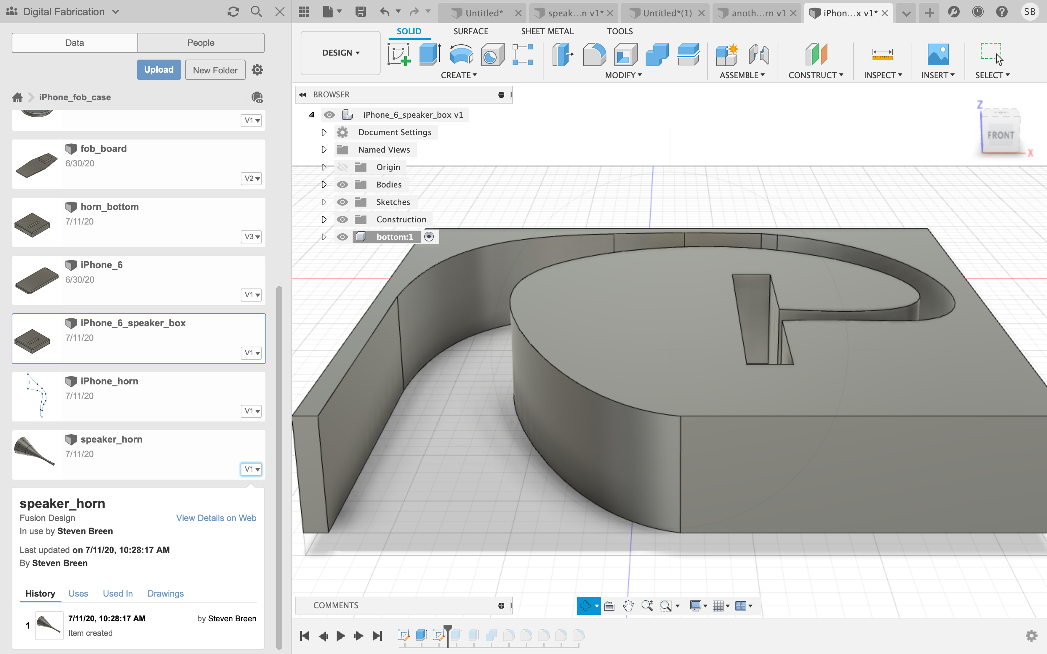This screenshot has width=1047, height=654.
Task: Switch to the Surface toolbar tab
Action: point(470,31)
